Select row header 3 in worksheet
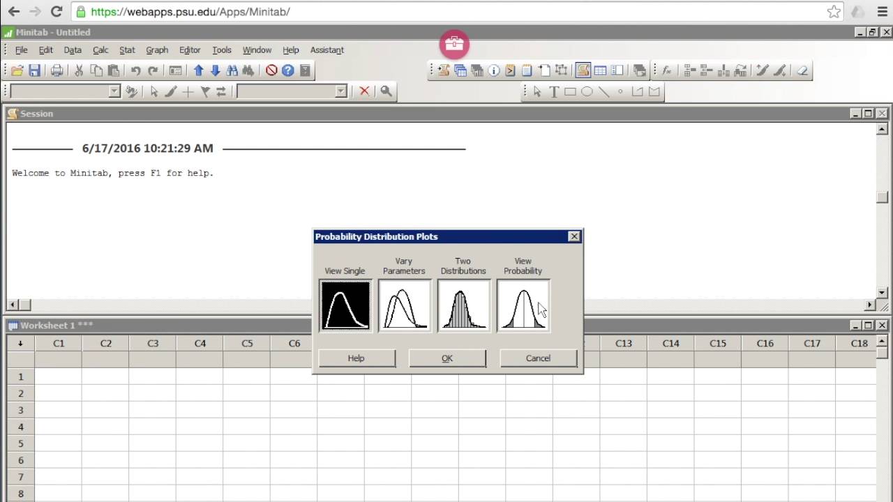This screenshot has height=502, width=893. [21, 410]
